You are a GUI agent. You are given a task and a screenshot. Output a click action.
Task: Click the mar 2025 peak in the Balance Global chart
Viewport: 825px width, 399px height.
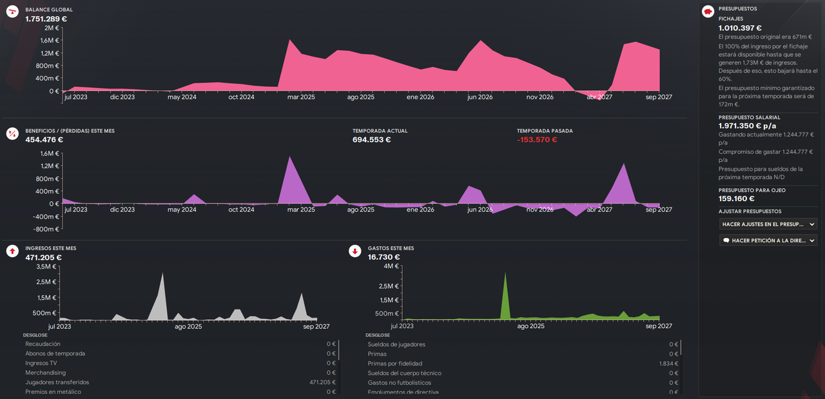(290, 40)
